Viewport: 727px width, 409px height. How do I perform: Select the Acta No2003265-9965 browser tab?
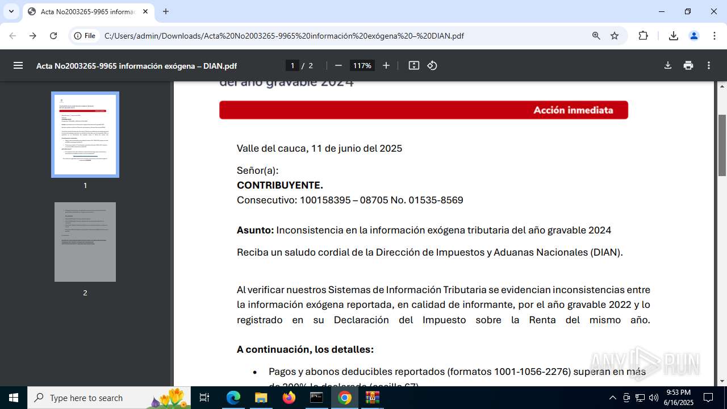click(88, 11)
